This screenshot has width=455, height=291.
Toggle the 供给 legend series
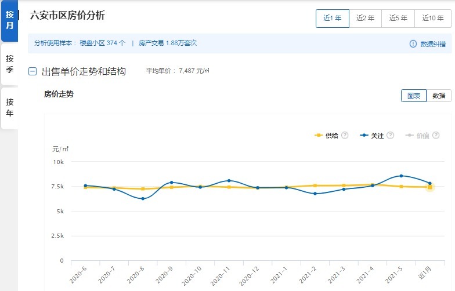326,136
